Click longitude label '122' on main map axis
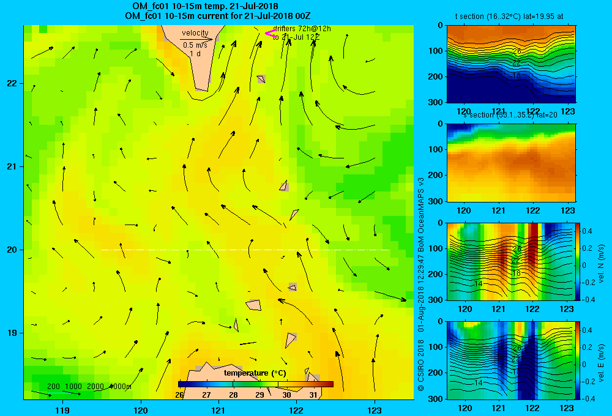Viewport: 612px width, 416px height. (x=297, y=410)
